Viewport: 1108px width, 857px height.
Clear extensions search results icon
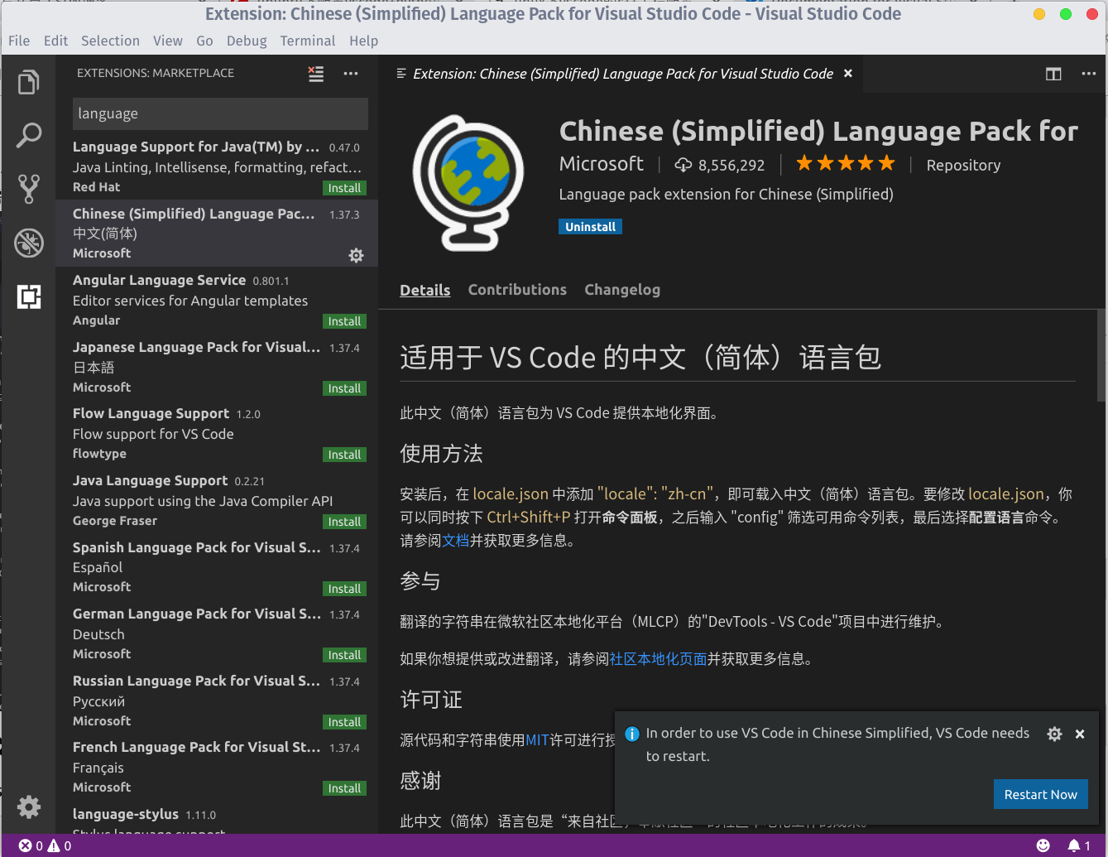316,74
